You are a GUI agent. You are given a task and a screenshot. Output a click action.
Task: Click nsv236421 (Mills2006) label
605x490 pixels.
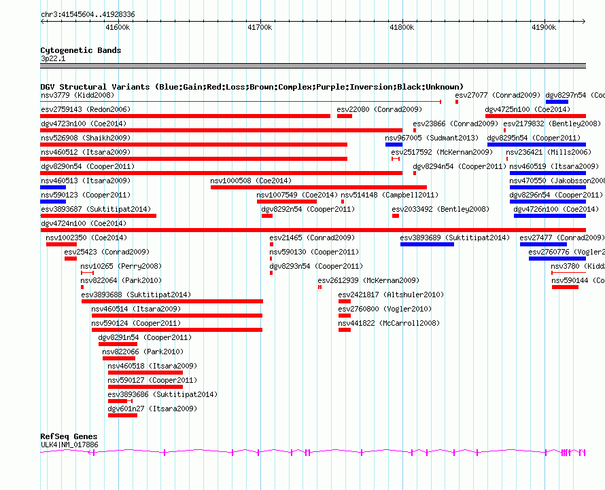pyautogui.click(x=549, y=152)
